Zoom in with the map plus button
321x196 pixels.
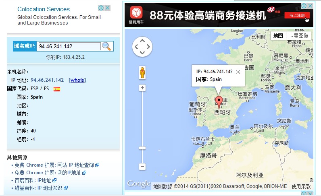coord(142,88)
